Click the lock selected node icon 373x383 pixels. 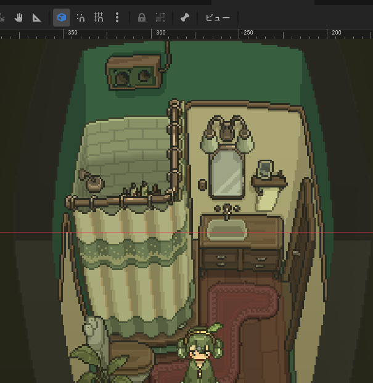tap(142, 18)
